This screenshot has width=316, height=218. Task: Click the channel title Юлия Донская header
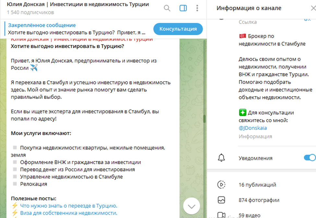point(78,5)
